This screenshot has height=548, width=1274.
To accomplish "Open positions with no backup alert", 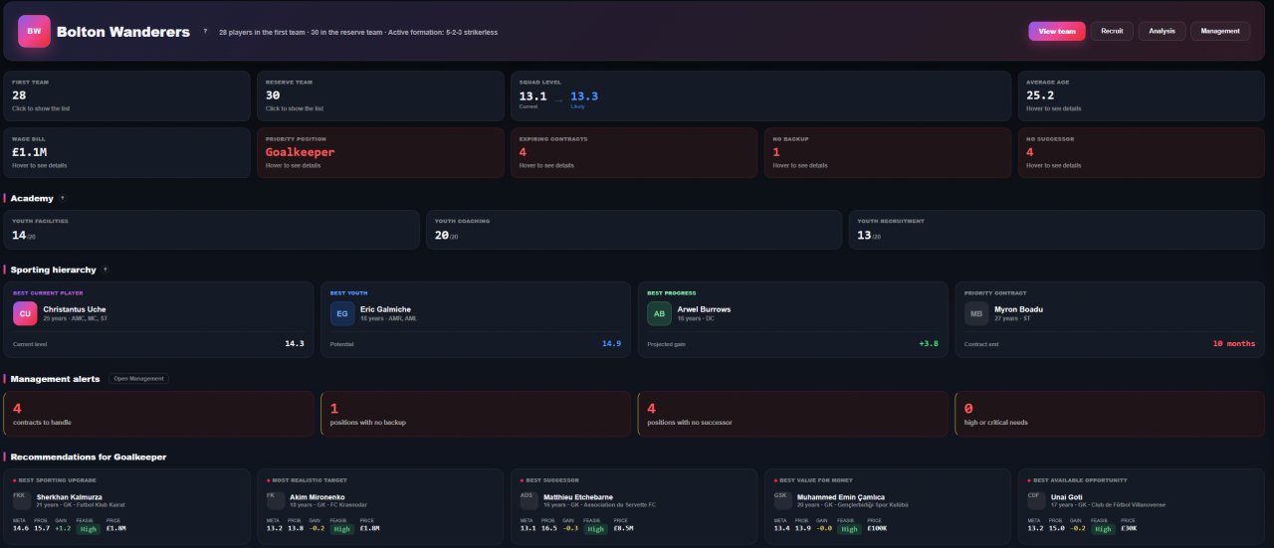I will coord(476,413).
